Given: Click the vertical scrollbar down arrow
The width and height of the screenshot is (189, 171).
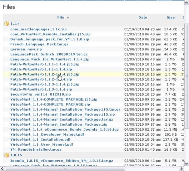Looking at the screenshot, I should (x=186, y=164).
